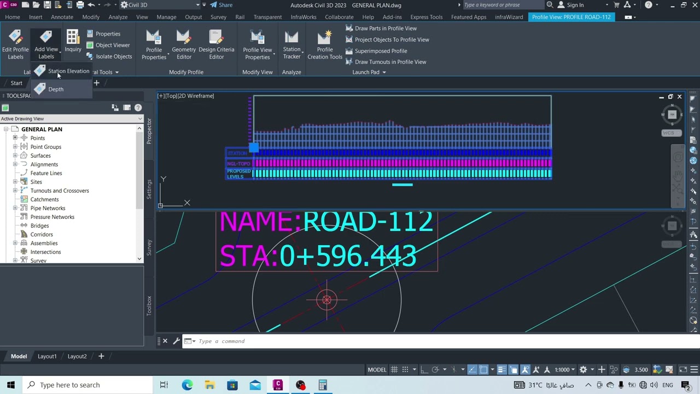Click Sign In link
Viewport: 700px width, 394px height.
[x=575, y=5]
